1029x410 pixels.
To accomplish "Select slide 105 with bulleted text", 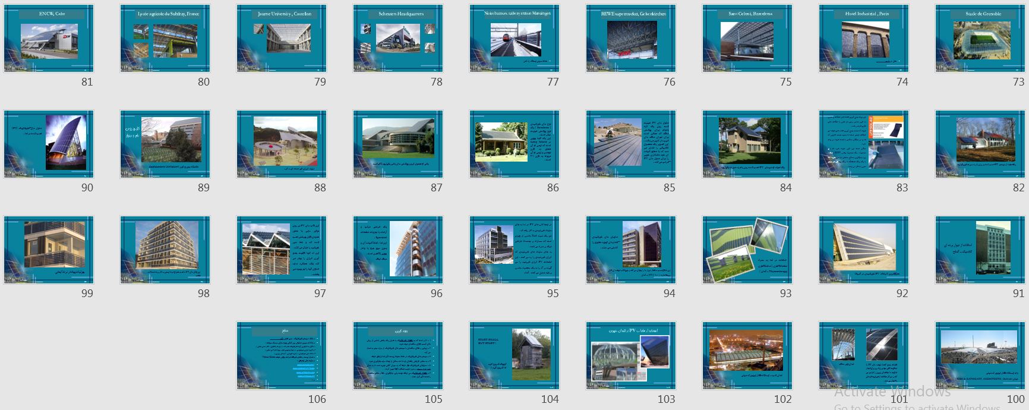I will pyautogui.click(x=398, y=356).
